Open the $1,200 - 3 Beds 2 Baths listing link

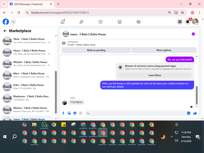tap(81, 45)
